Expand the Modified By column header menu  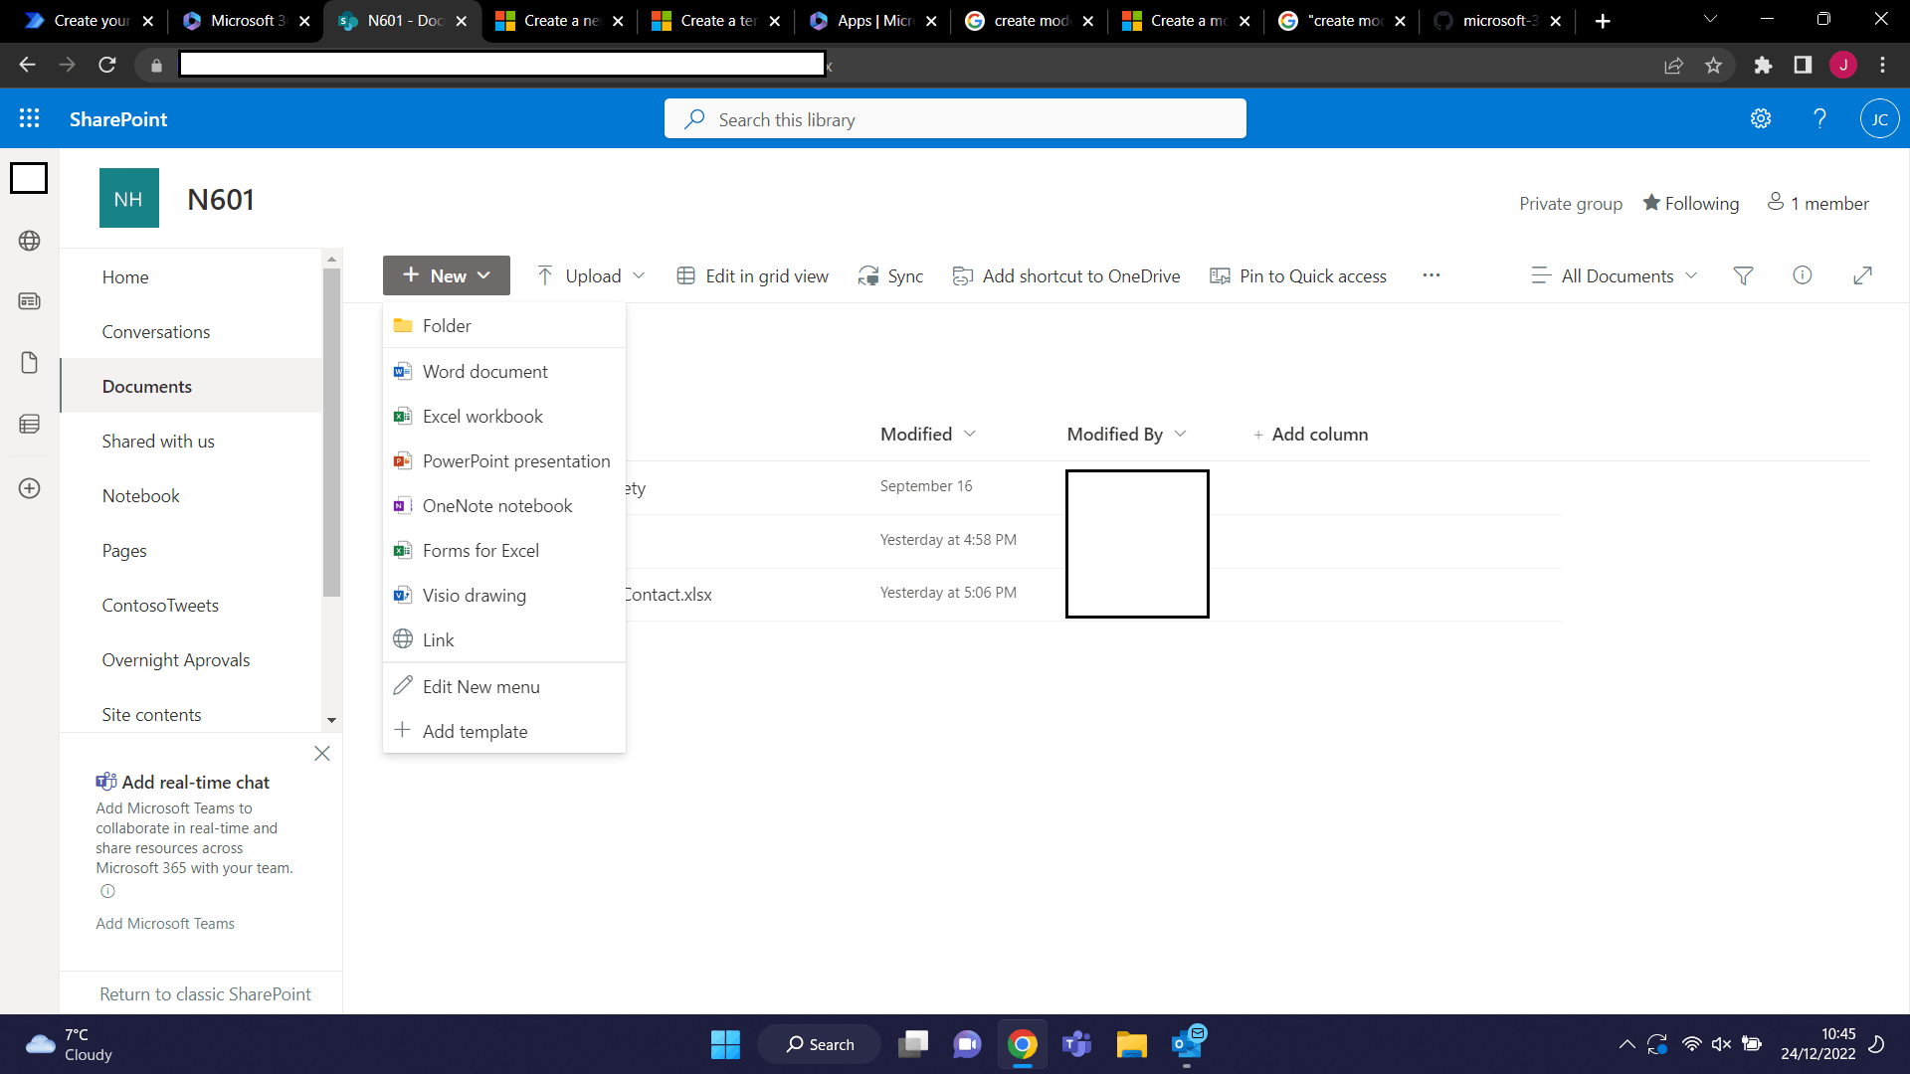1126,434
